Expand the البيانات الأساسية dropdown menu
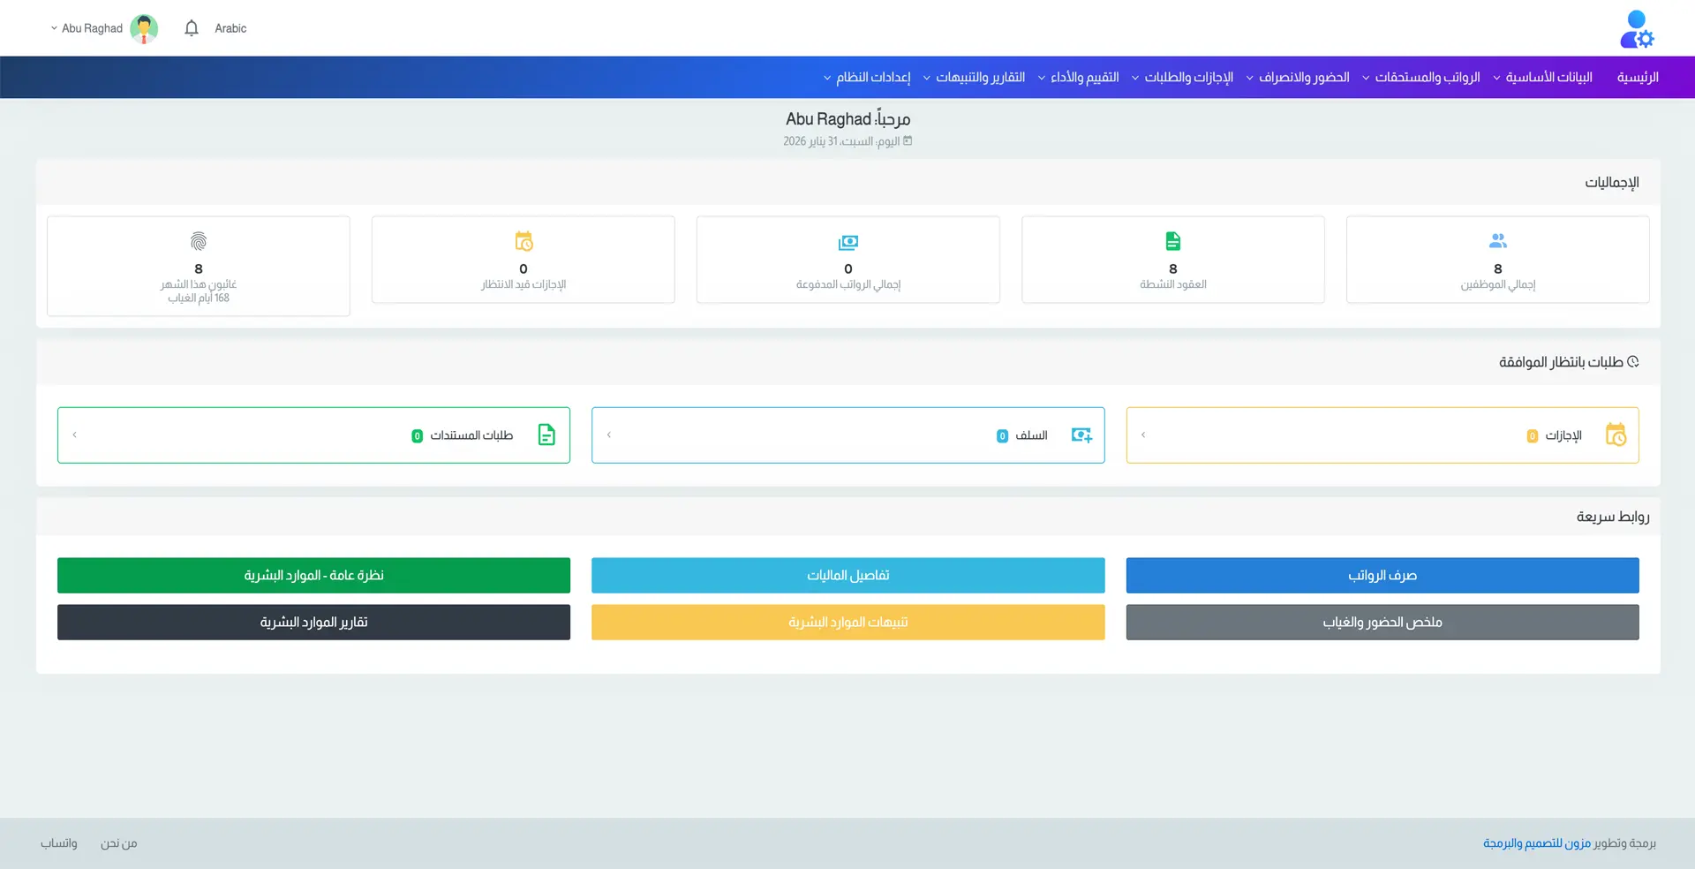The height and width of the screenshot is (869, 1695). [1542, 78]
